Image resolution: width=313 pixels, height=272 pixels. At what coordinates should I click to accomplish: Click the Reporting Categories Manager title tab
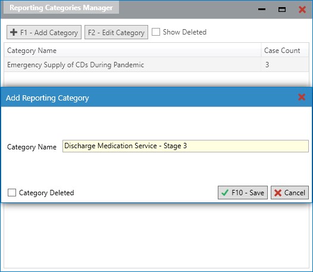tap(61, 8)
